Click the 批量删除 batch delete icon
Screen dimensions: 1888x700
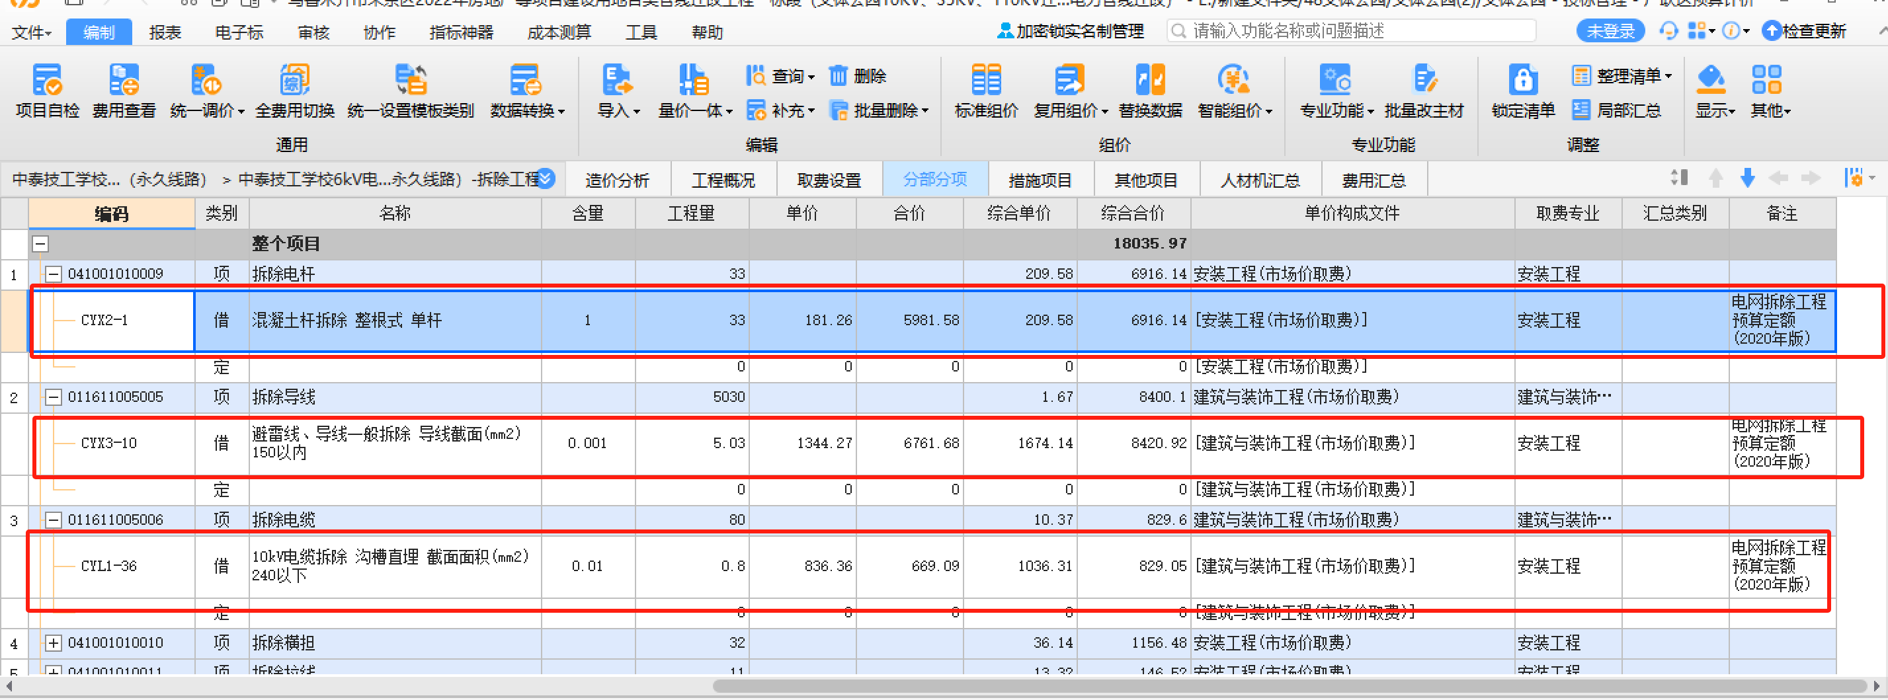[x=839, y=110]
